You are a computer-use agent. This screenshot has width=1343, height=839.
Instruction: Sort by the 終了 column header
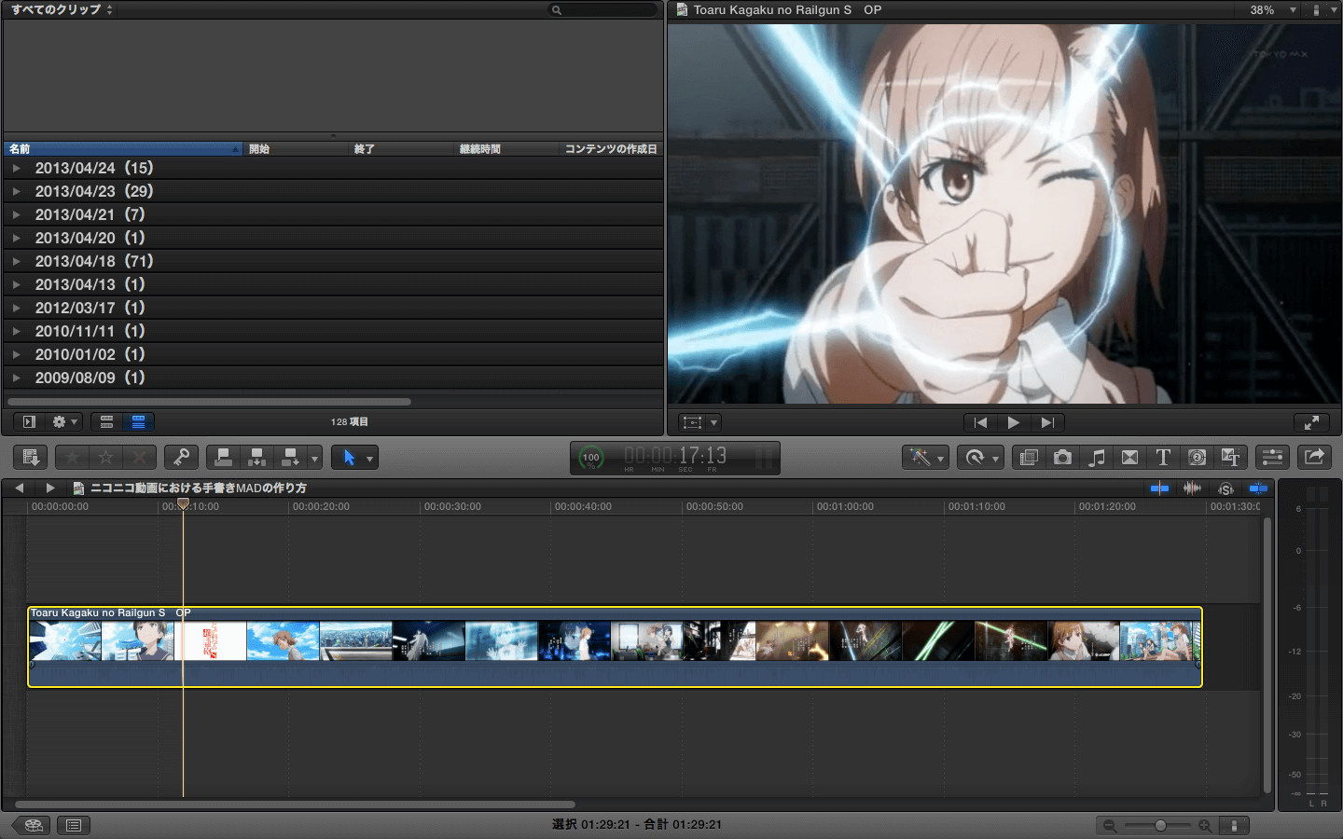coord(401,149)
